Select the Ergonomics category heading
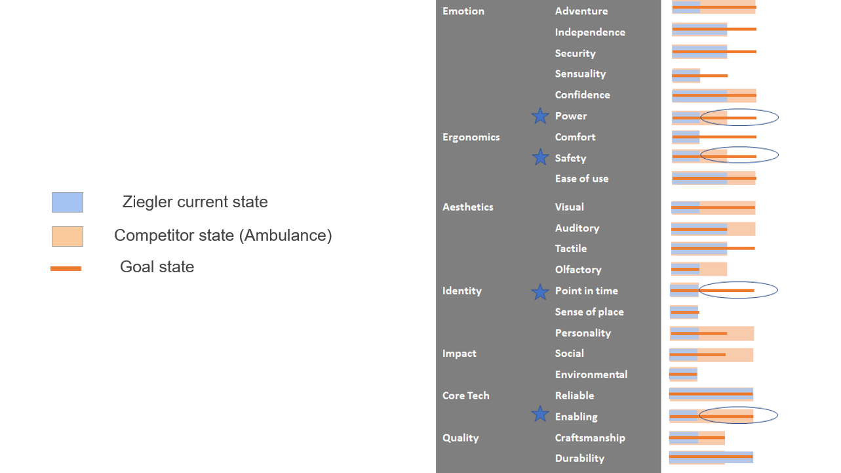This screenshot has width=841, height=473. (471, 137)
